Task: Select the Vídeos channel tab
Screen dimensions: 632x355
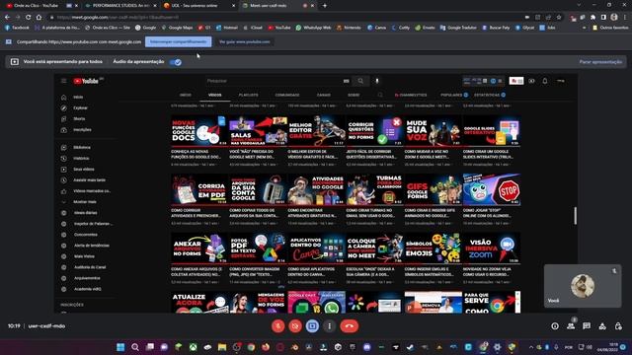Action: click(215, 95)
